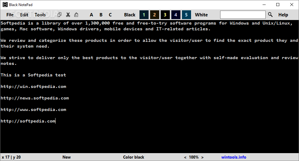Choose color scheme 5 swatch
Viewport: 299px width, 161px height.
[x=186, y=15]
